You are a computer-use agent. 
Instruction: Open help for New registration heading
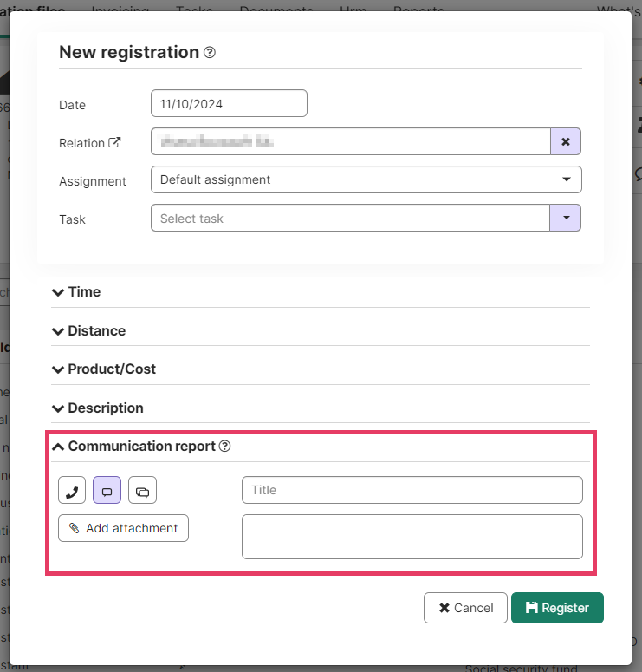coord(210,52)
